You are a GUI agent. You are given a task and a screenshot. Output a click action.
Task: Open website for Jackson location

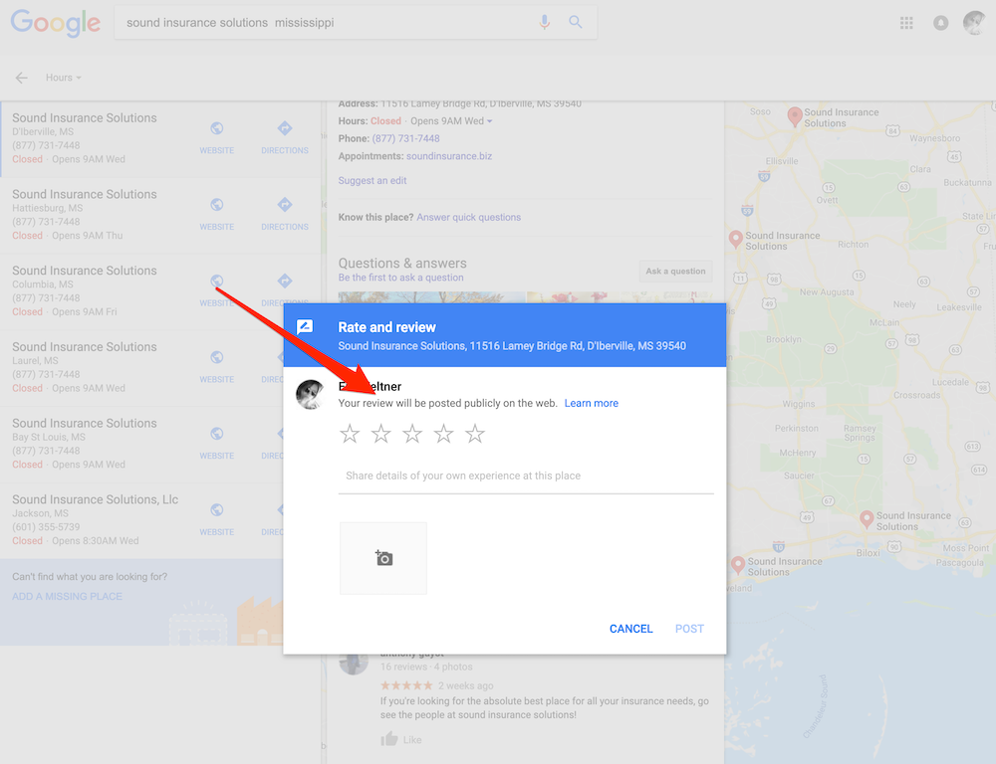(216, 519)
